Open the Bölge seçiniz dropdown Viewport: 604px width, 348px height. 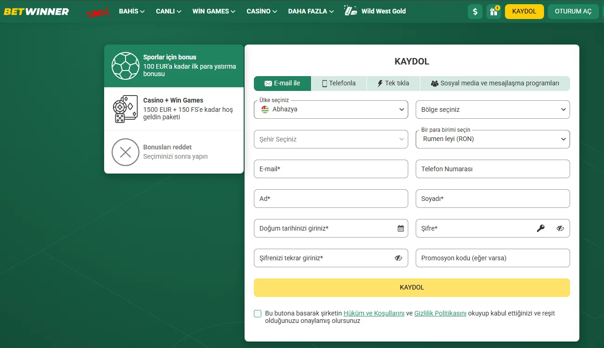click(493, 110)
